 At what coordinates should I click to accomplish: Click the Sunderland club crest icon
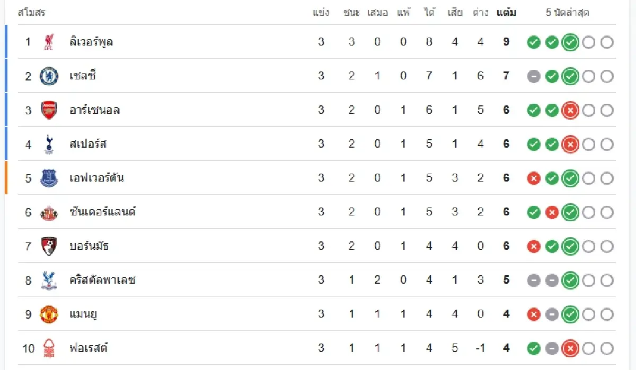coord(49,212)
